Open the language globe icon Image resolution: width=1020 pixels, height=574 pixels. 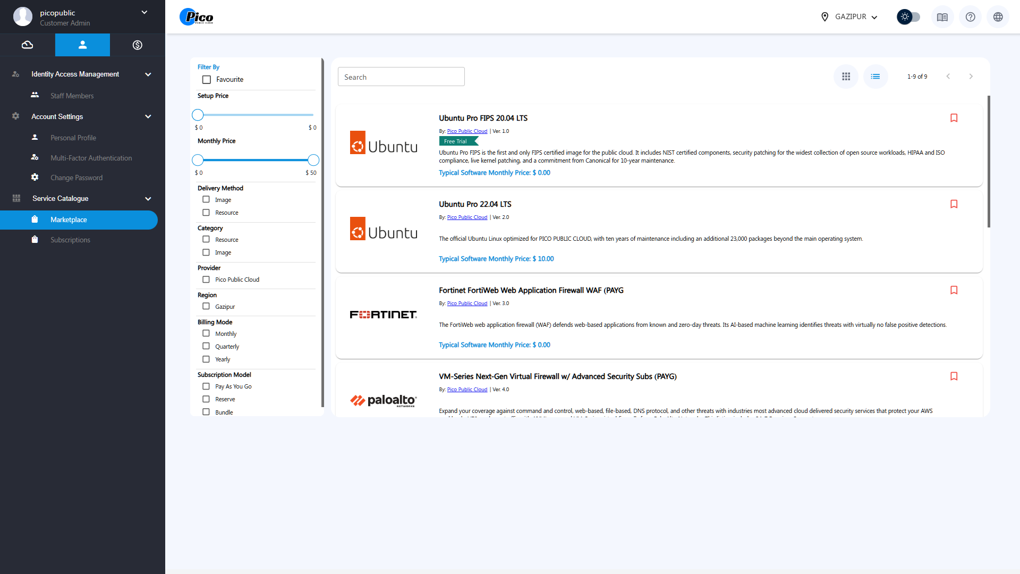click(998, 17)
